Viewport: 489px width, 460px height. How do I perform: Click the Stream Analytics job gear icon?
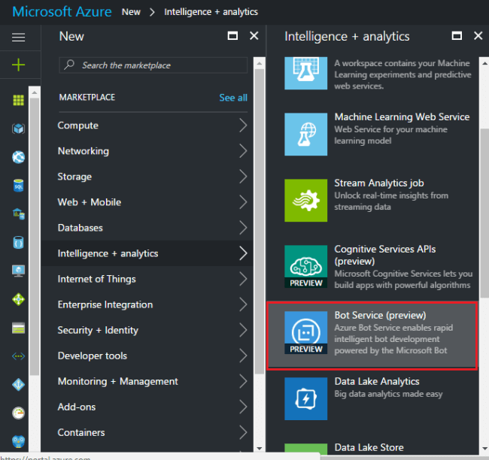click(305, 200)
